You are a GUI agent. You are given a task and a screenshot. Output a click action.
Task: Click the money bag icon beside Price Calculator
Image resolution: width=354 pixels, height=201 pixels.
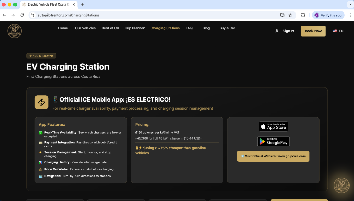pos(40,169)
